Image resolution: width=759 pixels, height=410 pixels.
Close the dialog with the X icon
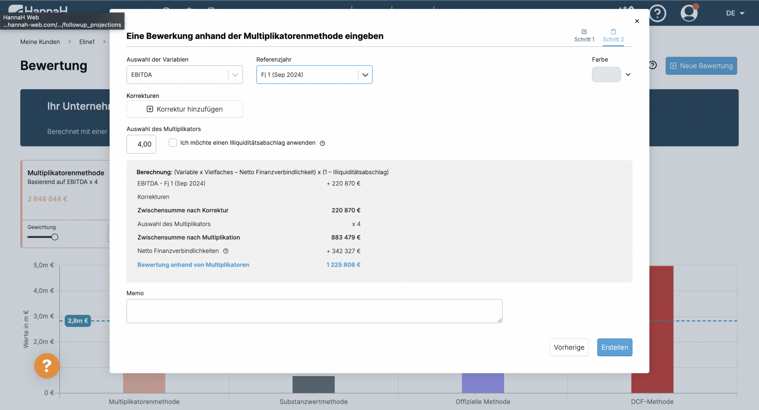tap(637, 21)
